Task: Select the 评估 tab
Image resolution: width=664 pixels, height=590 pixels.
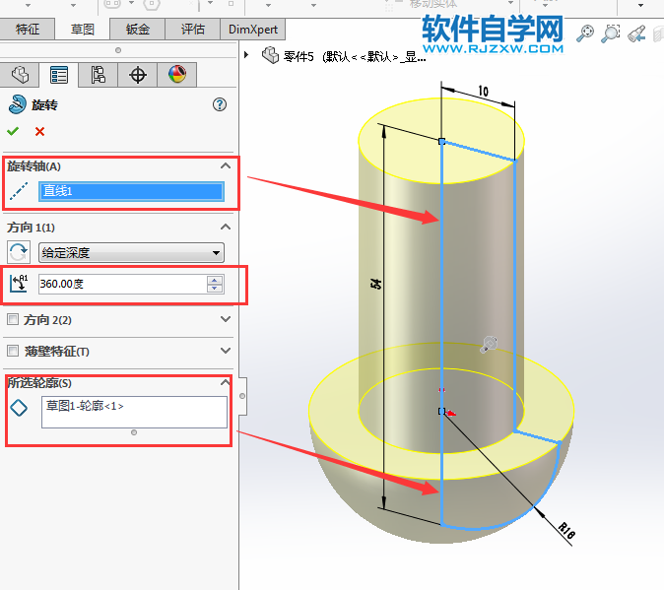Action: (x=193, y=29)
